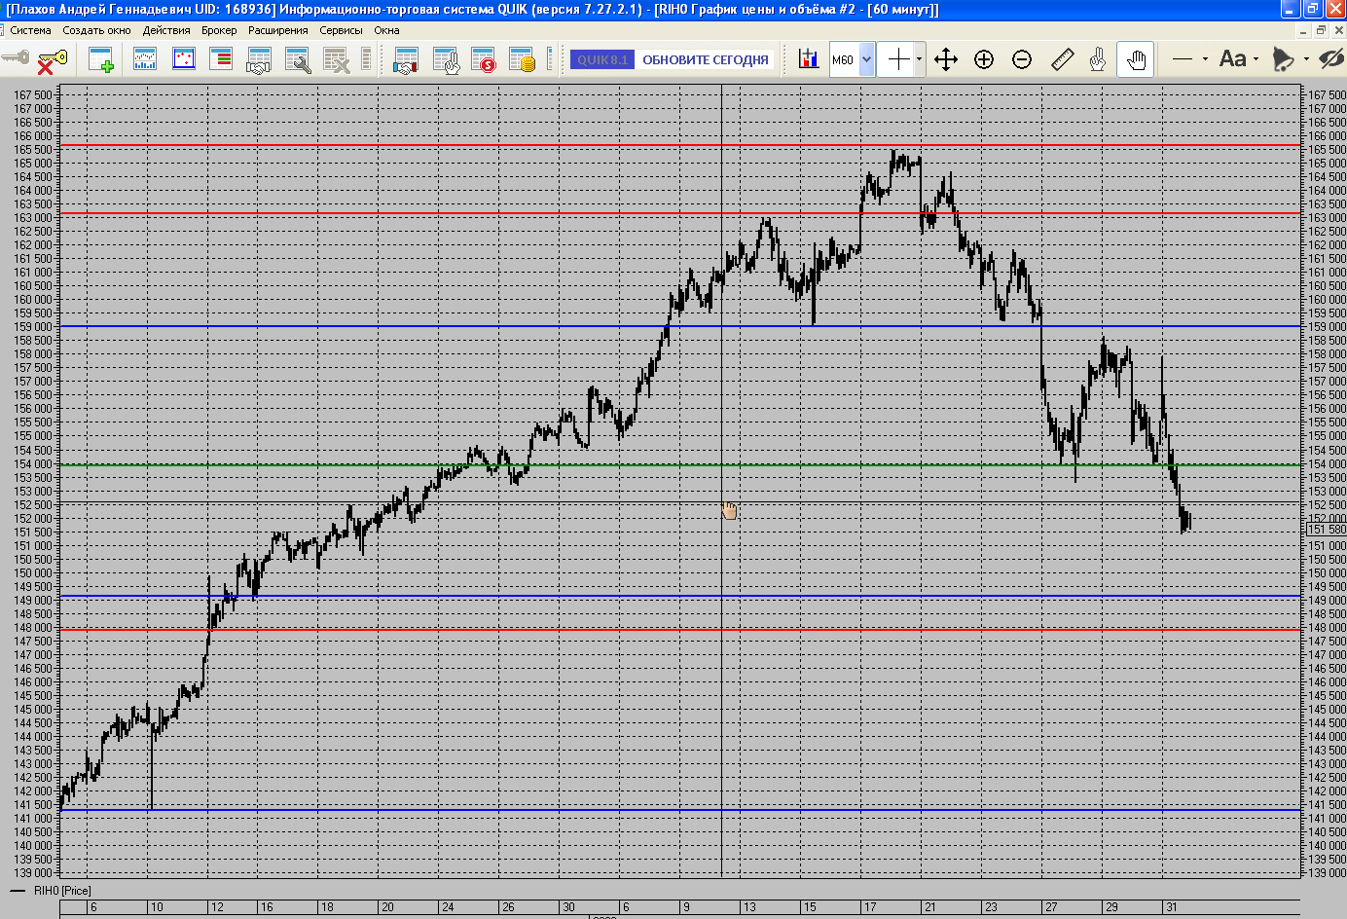
Task: Open the M60 timeframe dropdown
Action: [866, 59]
